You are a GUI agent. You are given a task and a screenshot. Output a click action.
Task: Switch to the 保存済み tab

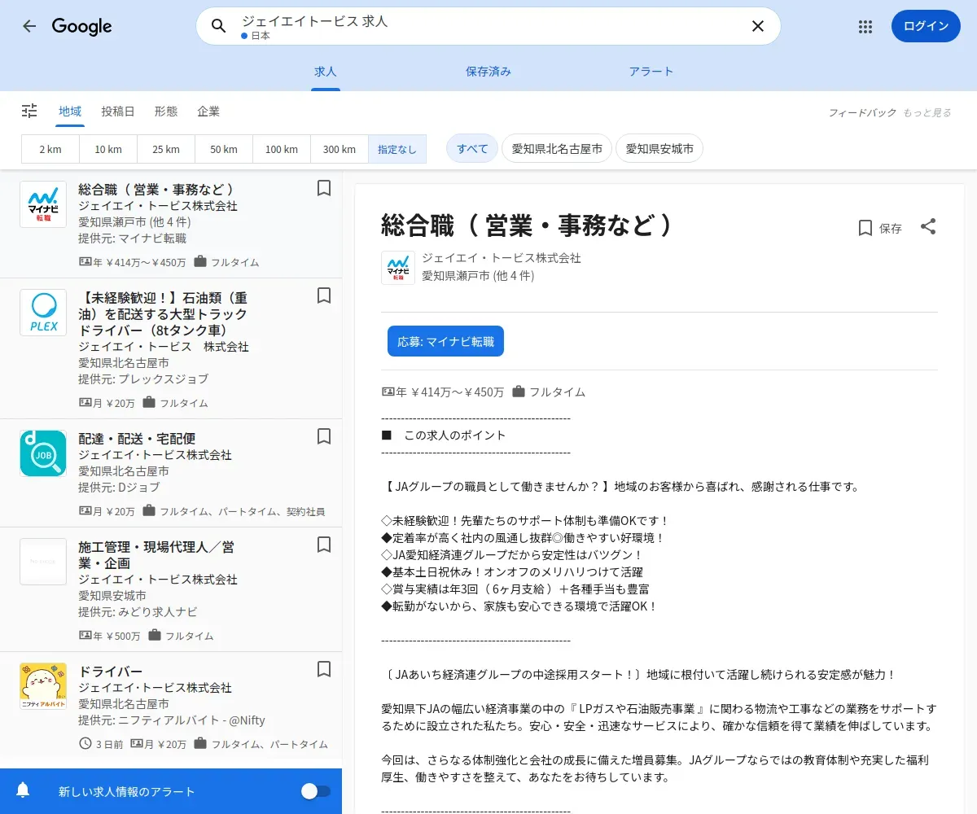click(488, 72)
